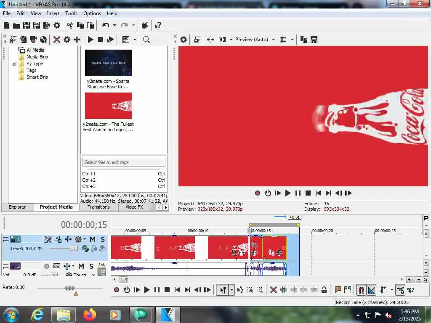Viewport: 431px width, 323px height.
Task: Open the Insert menu
Action: pyautogui.click(x=53, y=13)
